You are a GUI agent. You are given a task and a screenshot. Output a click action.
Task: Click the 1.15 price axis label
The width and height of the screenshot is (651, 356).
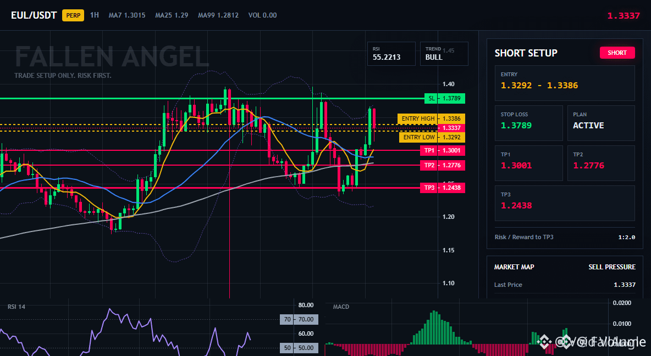[449, 250]
